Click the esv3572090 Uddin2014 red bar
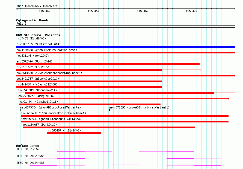The width and height of the screenshot is (243, 169). [108, 64]
